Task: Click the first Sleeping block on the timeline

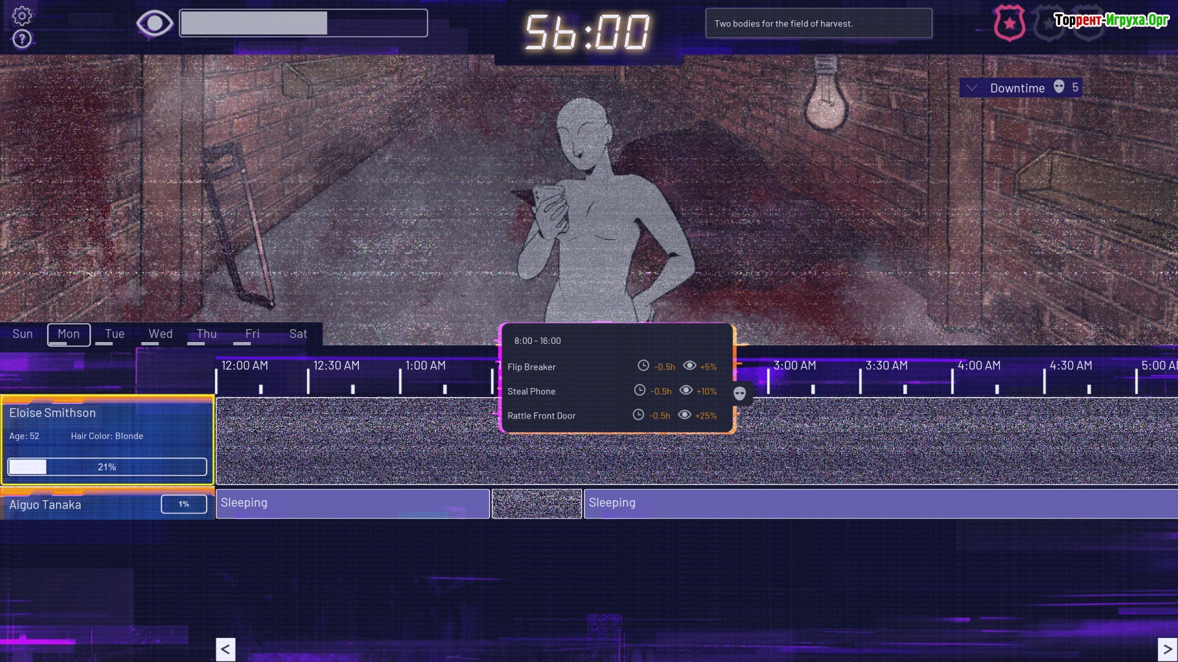Action: tap(353, 503)
